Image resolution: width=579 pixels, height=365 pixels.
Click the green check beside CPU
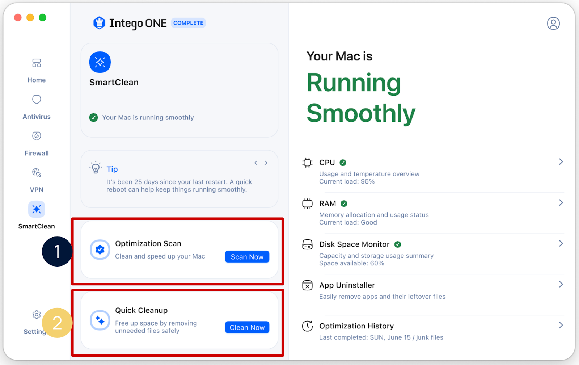point(343,163)
